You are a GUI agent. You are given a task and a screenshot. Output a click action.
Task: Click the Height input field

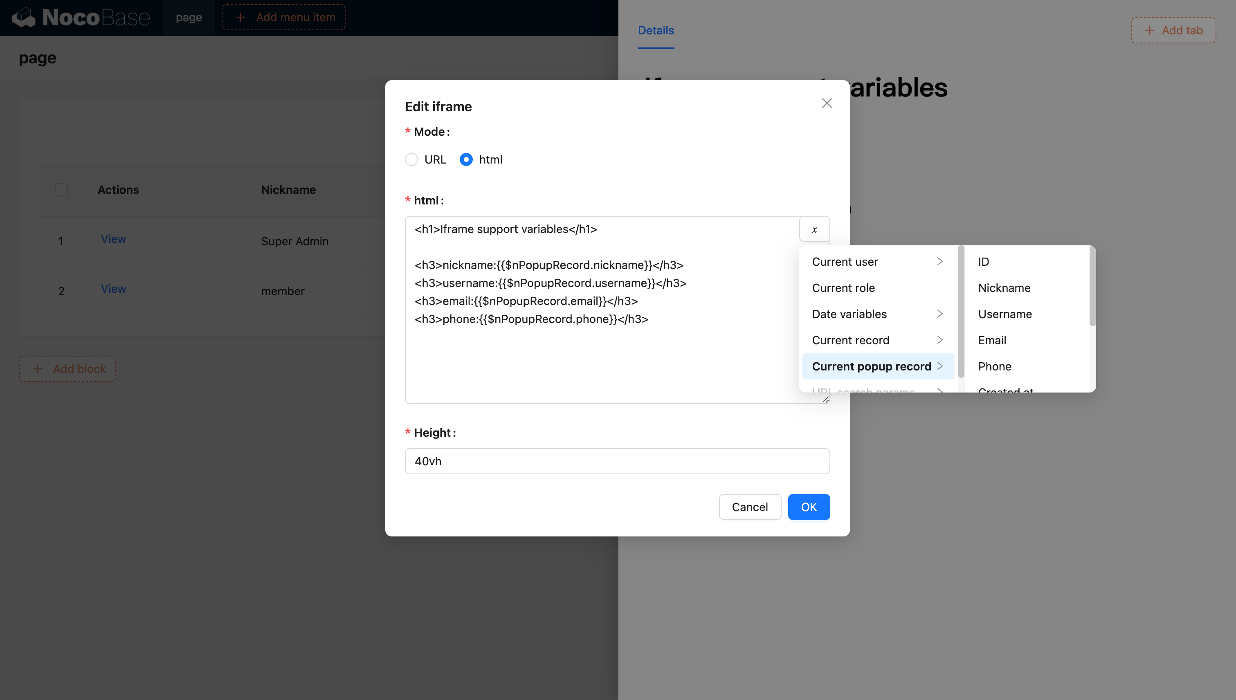(x=618, y=461)
